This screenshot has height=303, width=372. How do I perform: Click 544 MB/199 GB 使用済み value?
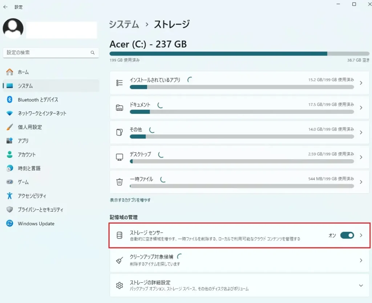[331, 179]
